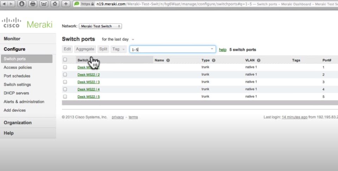
Task: Click the Split button
Action: click(x=103, y=49)
